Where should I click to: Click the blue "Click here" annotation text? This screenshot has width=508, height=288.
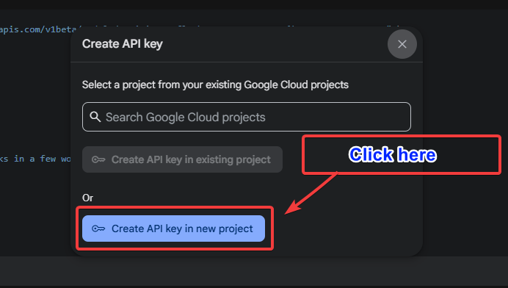[x=393, y=154]
